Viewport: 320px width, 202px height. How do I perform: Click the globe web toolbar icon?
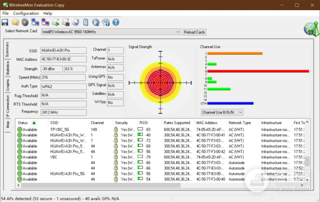(95, 22)
